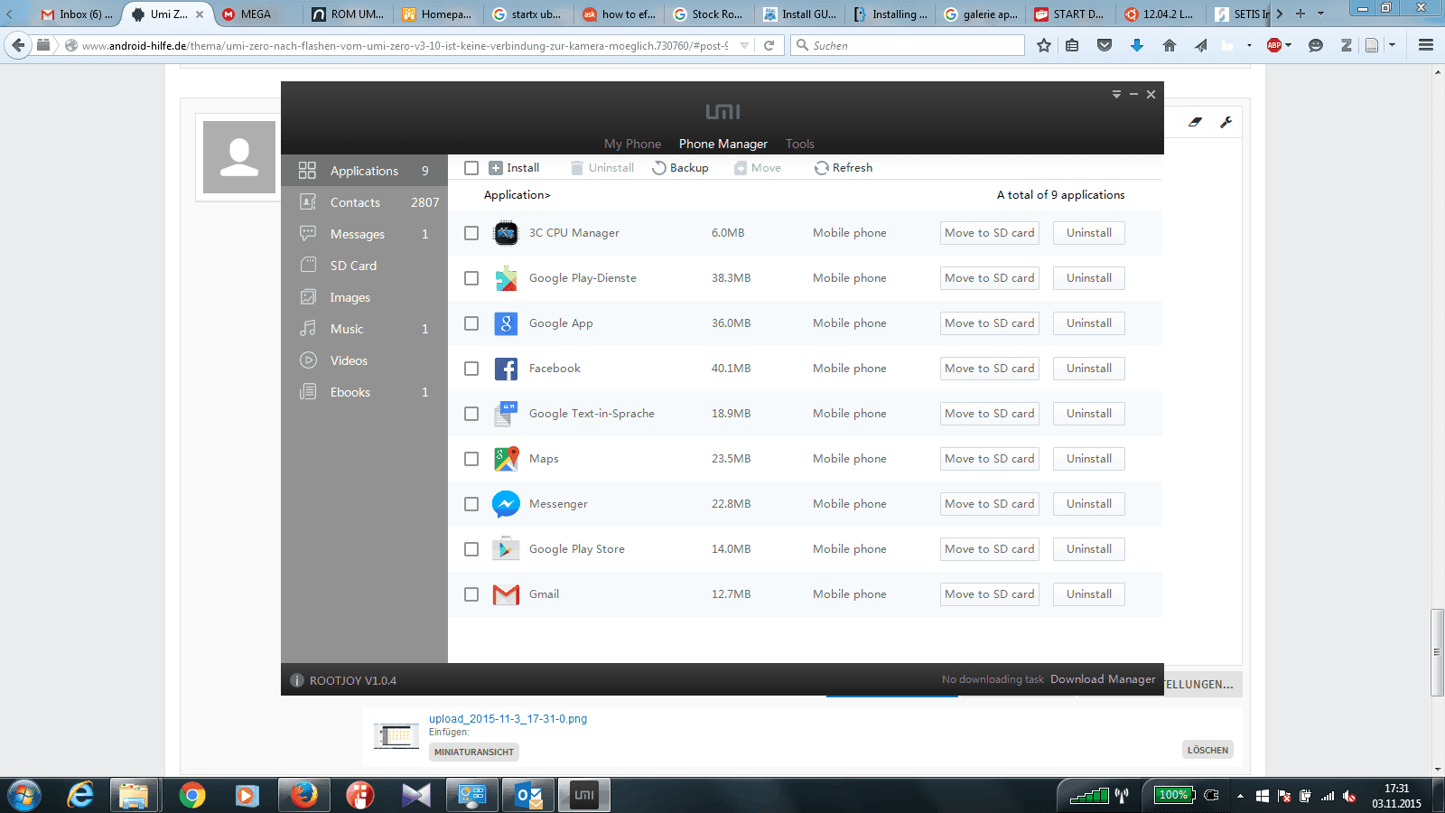Open the upload_2015-11-3_17-31-0.png link

(508, 719)
